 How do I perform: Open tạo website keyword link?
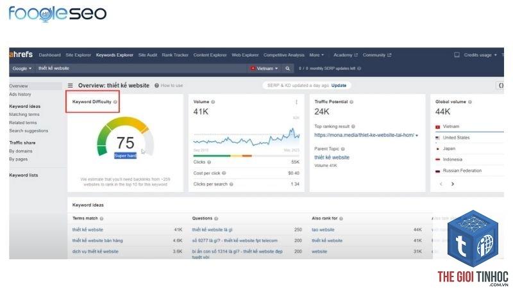pyautogui.click(x=323, y=230)
